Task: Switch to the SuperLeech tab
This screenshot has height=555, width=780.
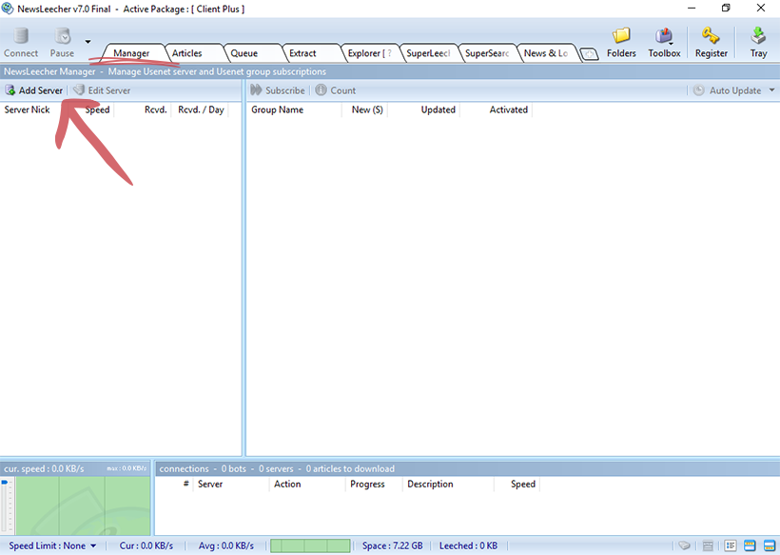Action: [x=428, y=53]
